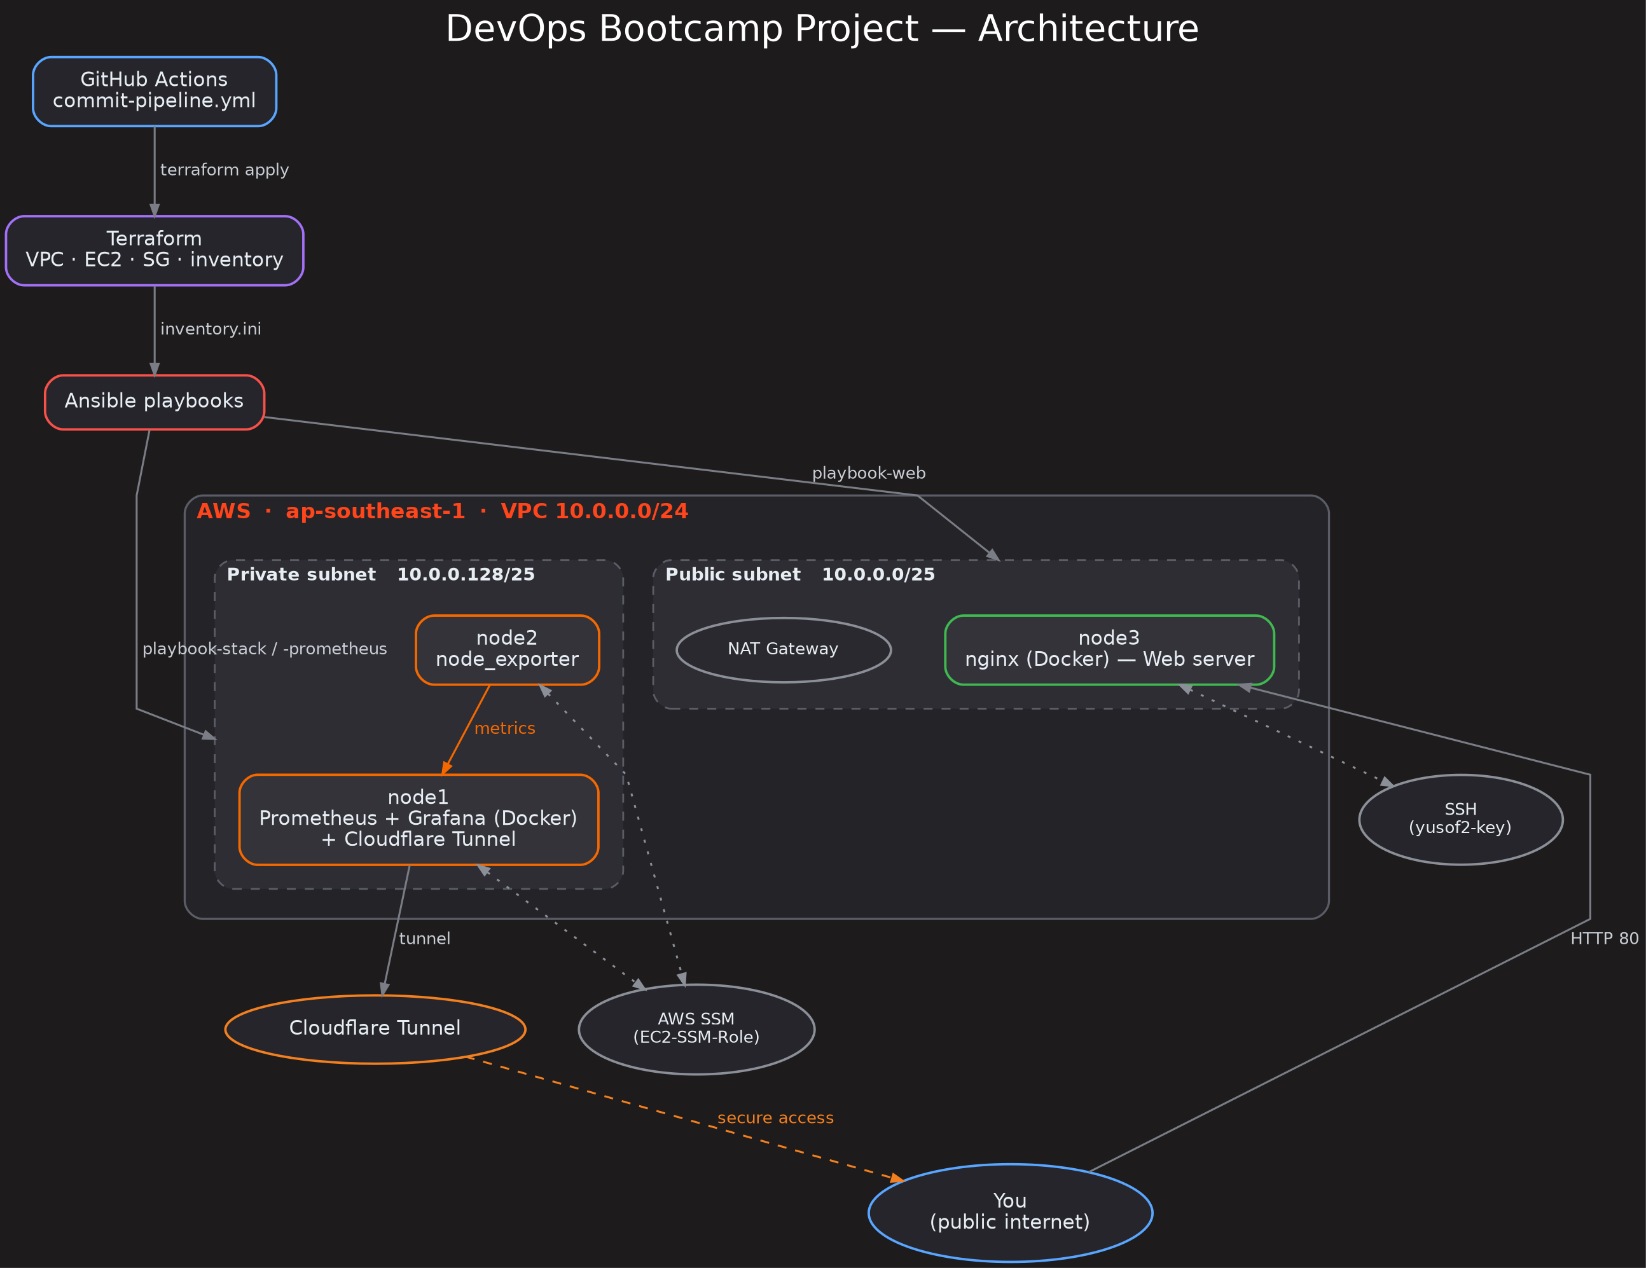Click the Terraform VPC EC2 SG inventory node
This screenshot has width=1646, height=1268.
tap(155, 251)
